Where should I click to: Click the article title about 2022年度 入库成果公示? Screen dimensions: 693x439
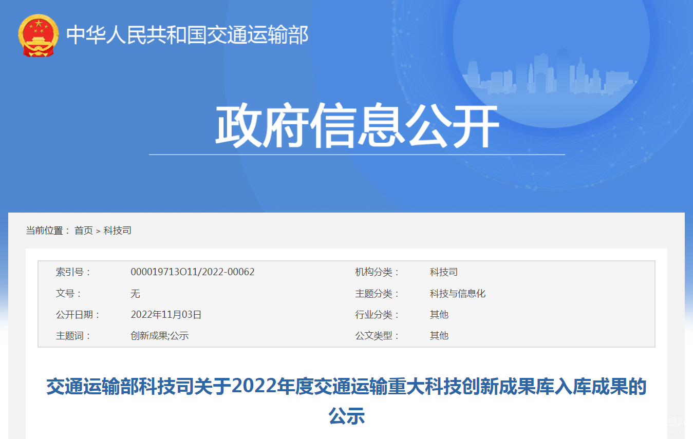point(346,401)
